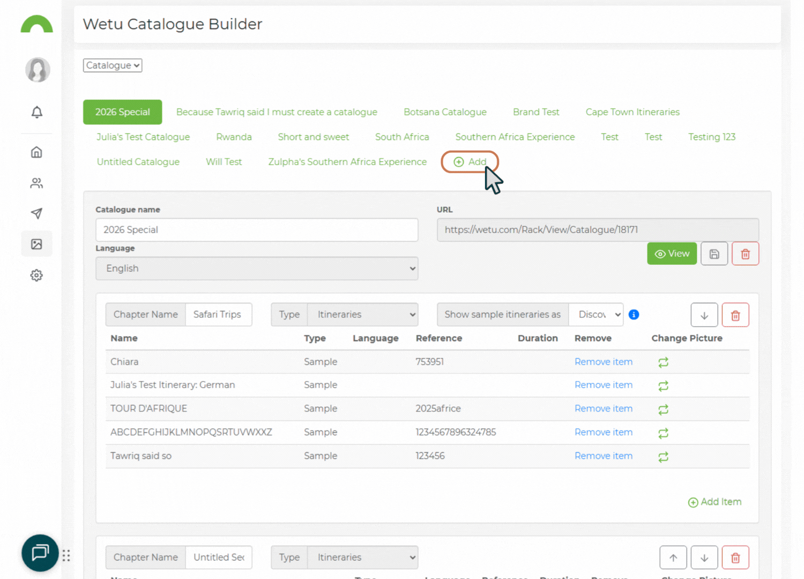Open the contacts people icon

tap(36, 183)
